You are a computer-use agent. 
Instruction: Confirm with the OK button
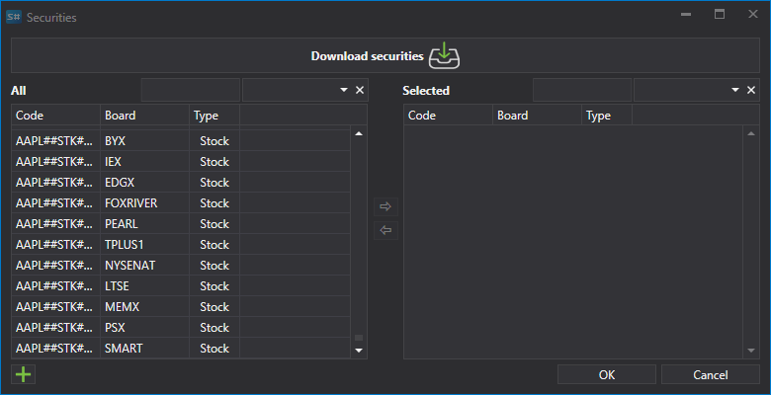tap(607, 374)
